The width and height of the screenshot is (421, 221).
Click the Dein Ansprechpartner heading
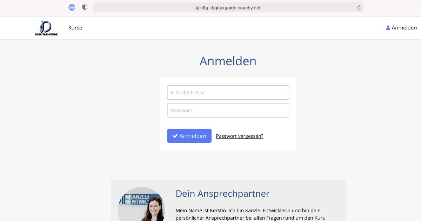point(222,194)
